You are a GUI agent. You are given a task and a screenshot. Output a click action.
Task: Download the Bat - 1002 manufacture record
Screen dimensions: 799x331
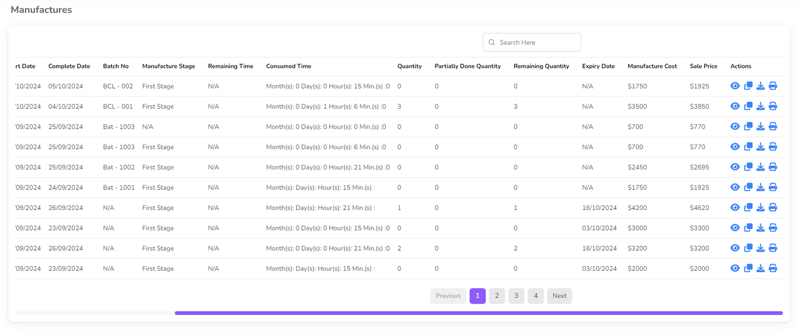(x=761, y=167)
